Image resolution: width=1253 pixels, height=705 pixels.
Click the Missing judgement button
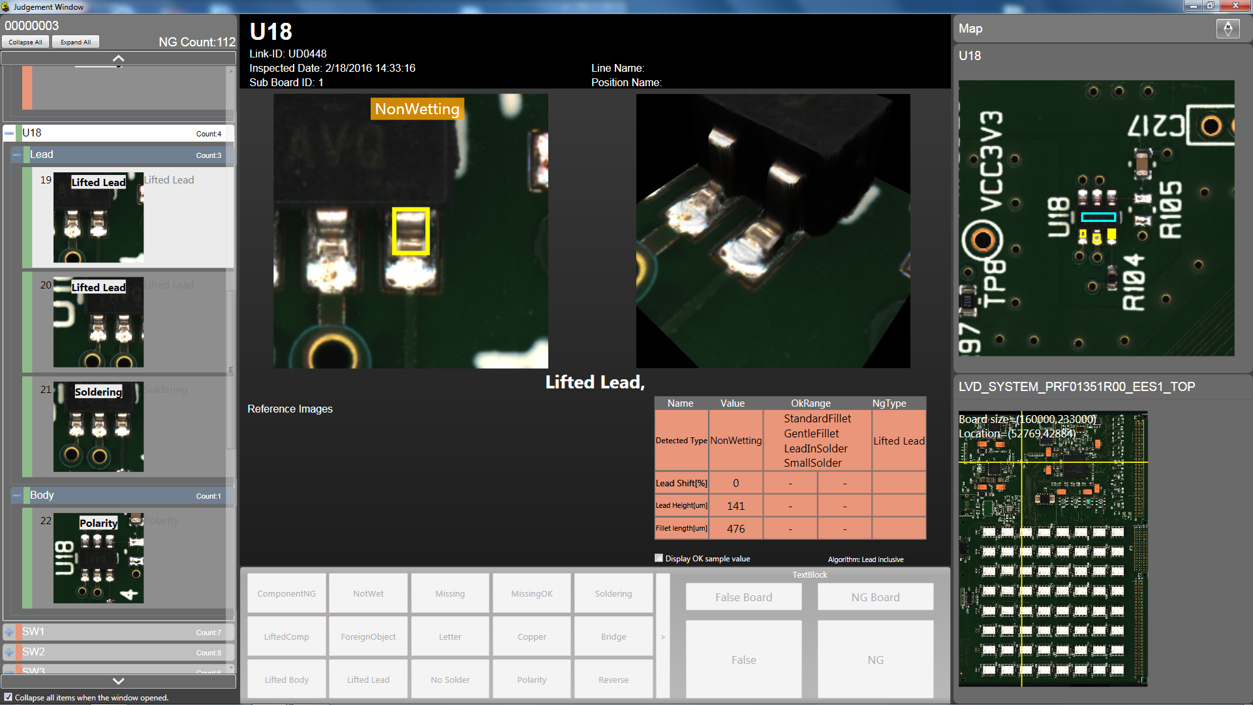[x=450, y=593]
